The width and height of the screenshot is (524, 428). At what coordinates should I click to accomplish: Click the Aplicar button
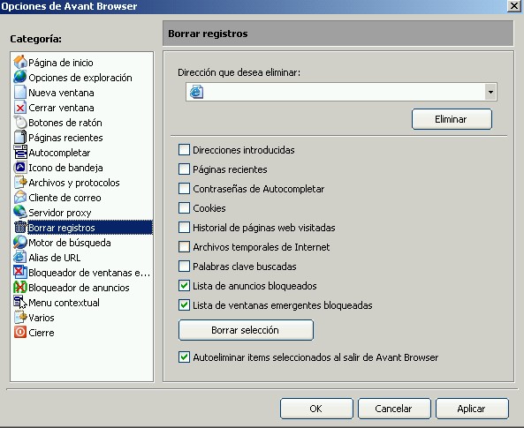click(472, 409)
